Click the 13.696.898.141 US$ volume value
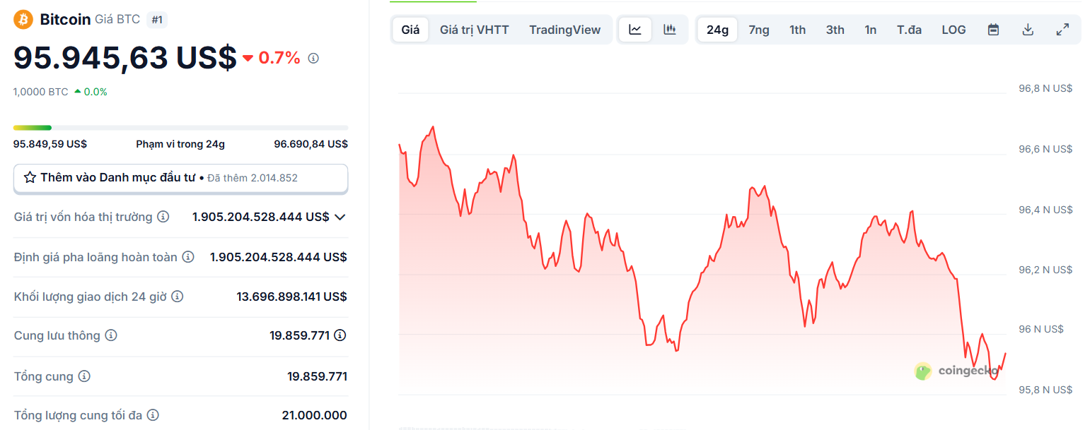The height and width of the screenshot is (430, 1090). [291, 297]
